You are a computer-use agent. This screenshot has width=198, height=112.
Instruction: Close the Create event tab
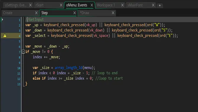[36, 13]
